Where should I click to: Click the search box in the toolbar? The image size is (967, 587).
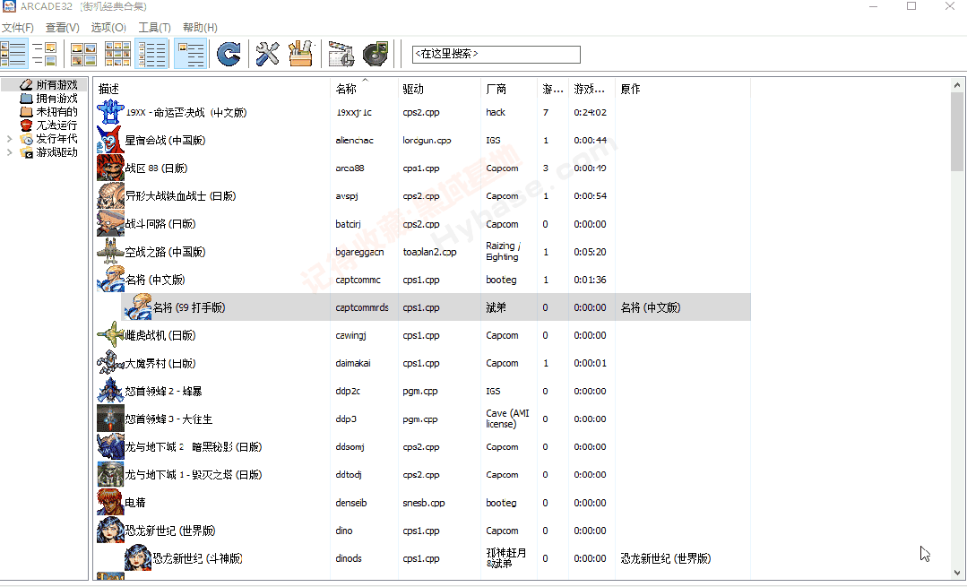click(x=496, y=55)
